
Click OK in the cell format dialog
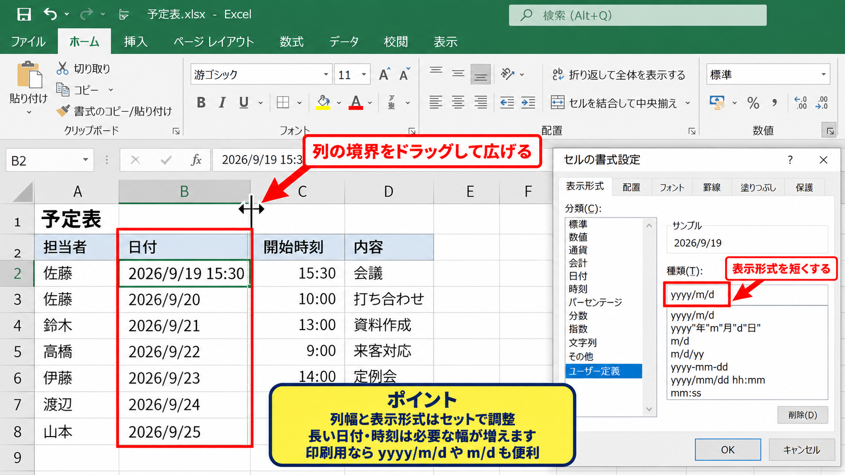click(x=728, y=450)
